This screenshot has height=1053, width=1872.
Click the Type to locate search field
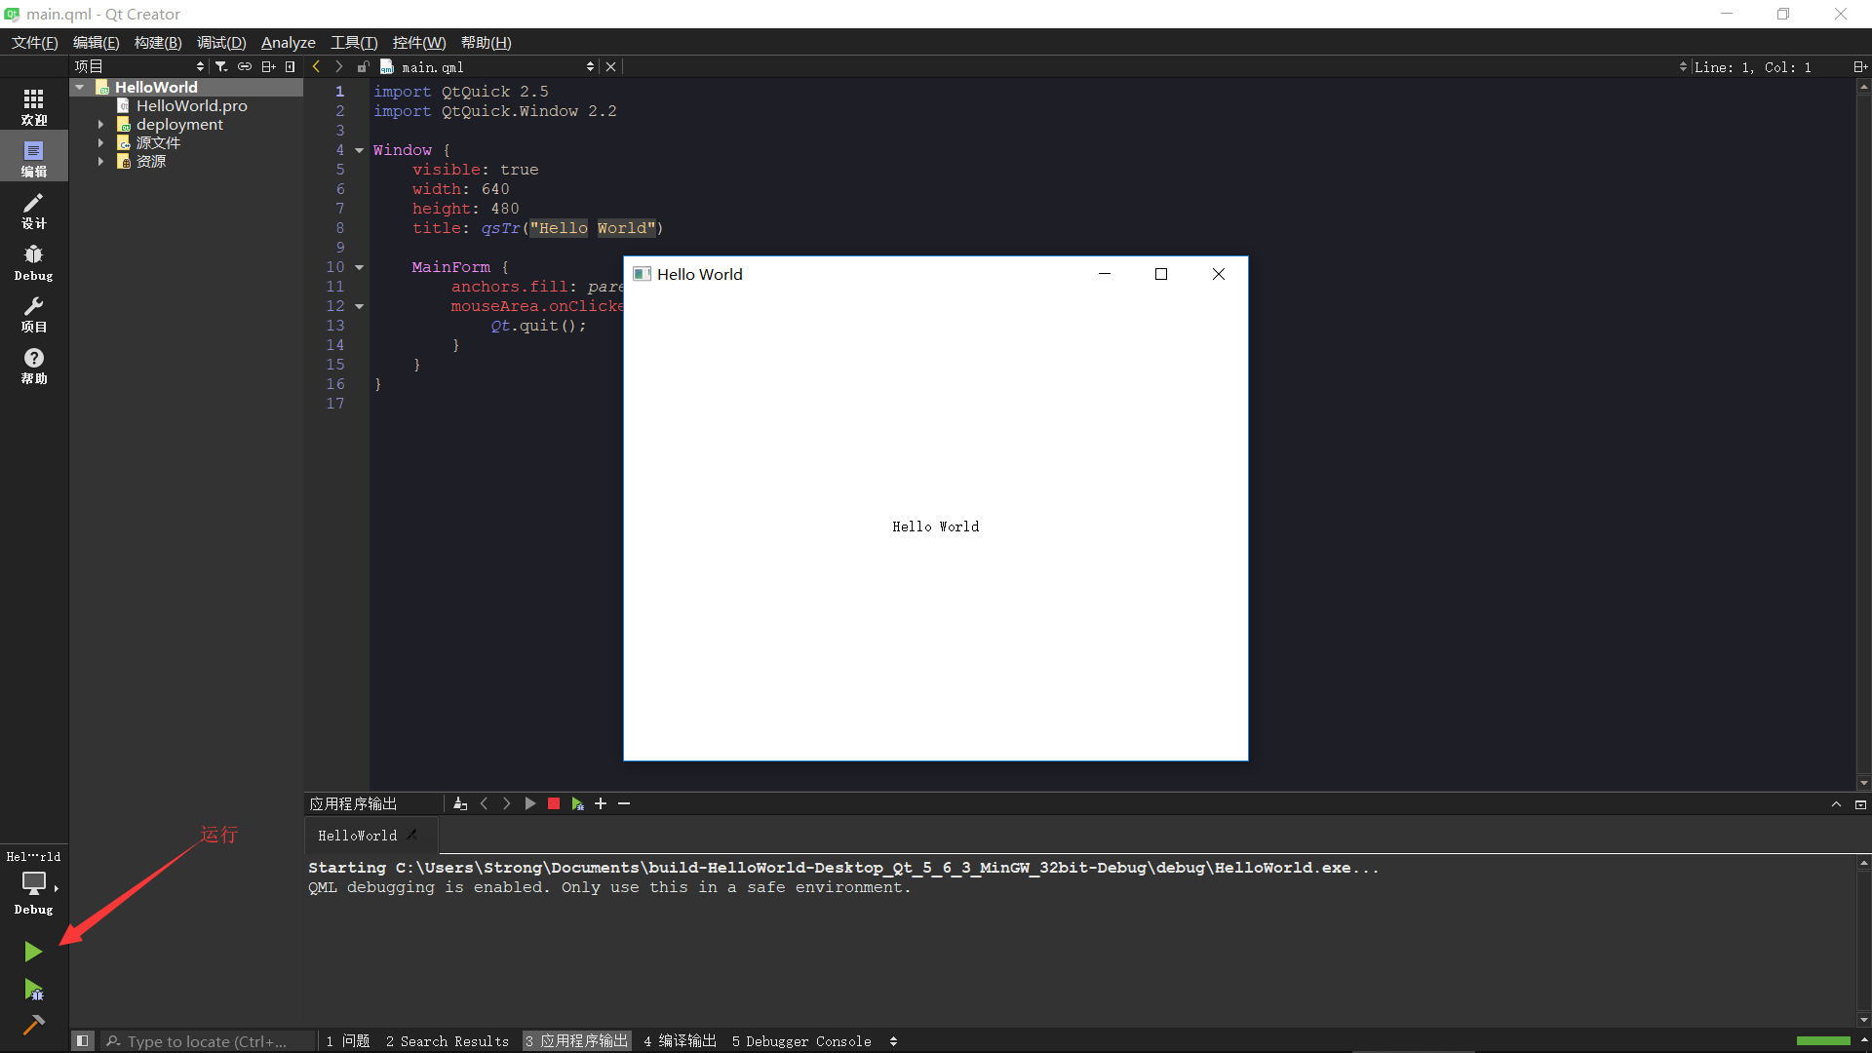pyautogui.click(x=208, y=1041)
